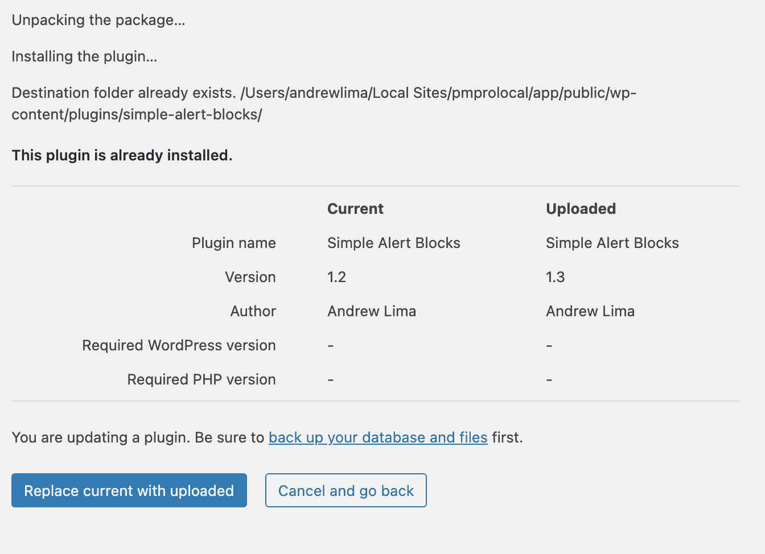Click the Cancel and go back button
Image resolution: width=765 pixels, height=554 pixels.
pyautogui.click(x=346, y=490)
